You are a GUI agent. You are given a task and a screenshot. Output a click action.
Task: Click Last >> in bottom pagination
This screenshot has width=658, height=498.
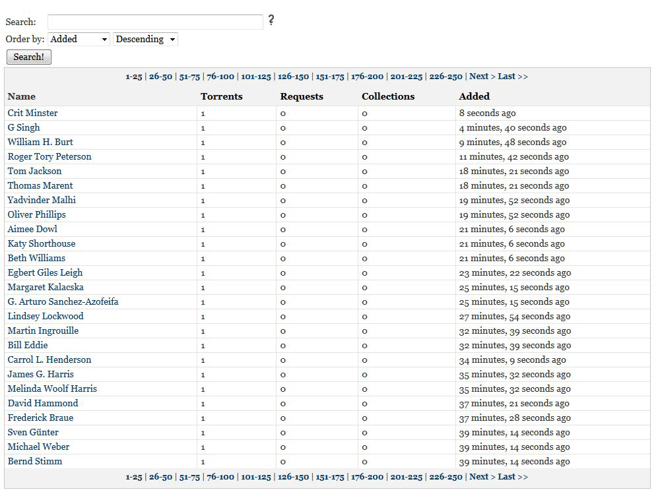click(513, 477)
